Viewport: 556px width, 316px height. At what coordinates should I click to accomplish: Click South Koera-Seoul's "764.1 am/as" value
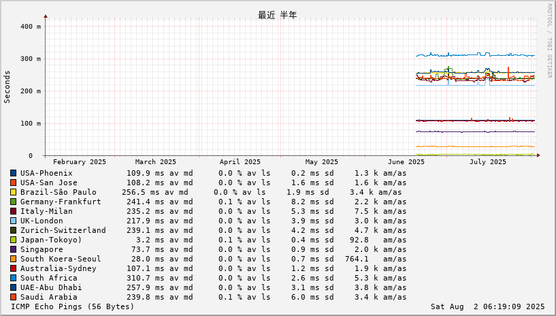tap(376, 259)
